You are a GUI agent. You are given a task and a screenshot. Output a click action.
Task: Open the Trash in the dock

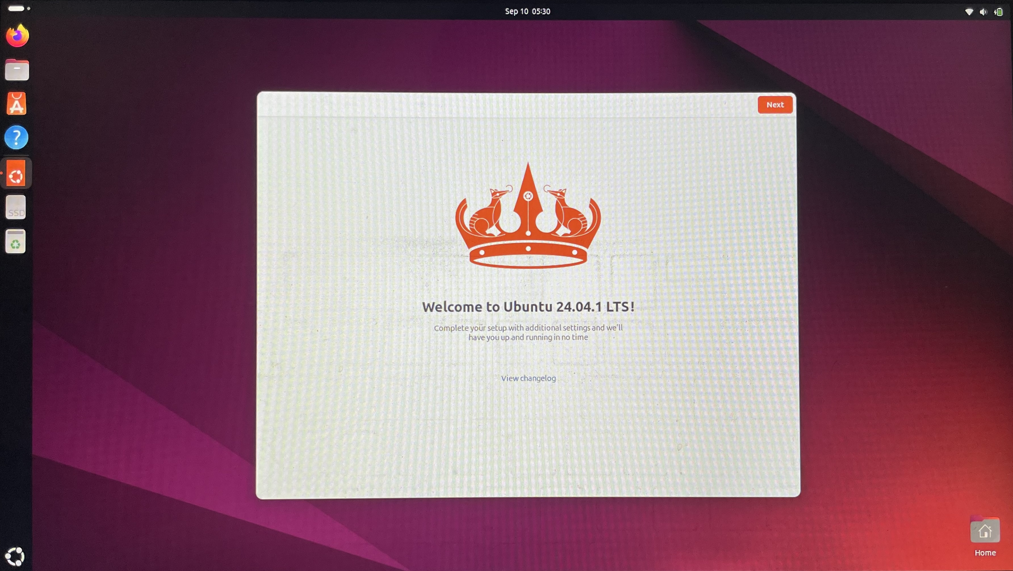[16, 241]
